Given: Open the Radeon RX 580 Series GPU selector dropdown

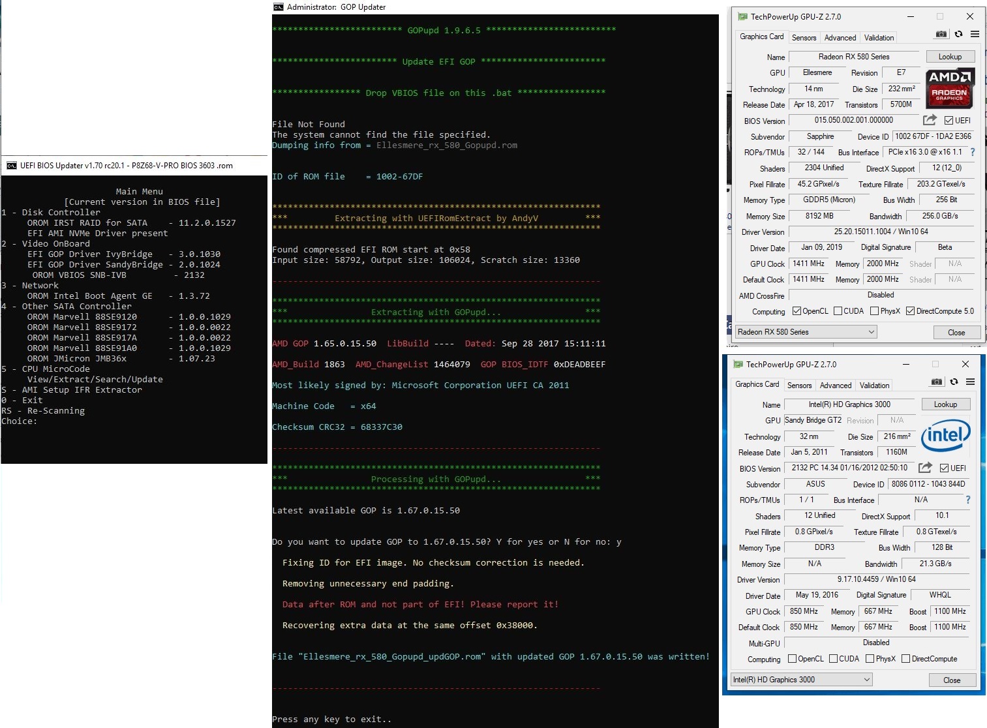Looking at the screenshot, I should point(806,332).
